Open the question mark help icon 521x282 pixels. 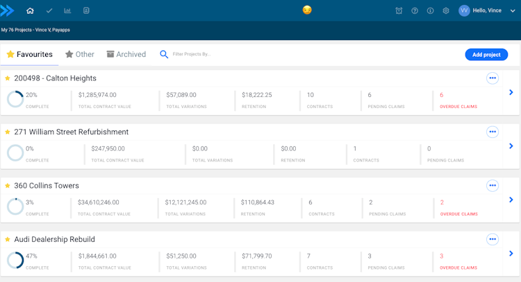pos(415,10)
